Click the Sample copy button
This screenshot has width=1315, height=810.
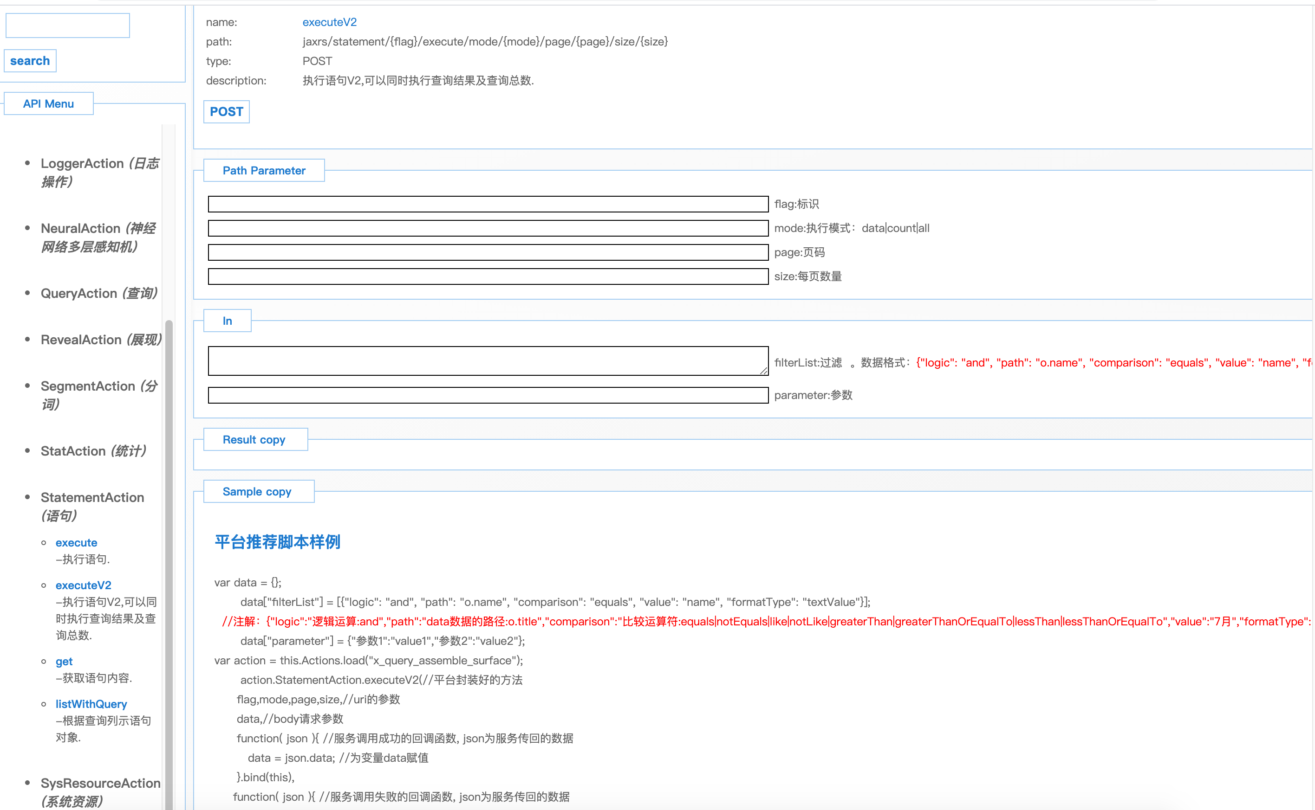coord(258,491)
